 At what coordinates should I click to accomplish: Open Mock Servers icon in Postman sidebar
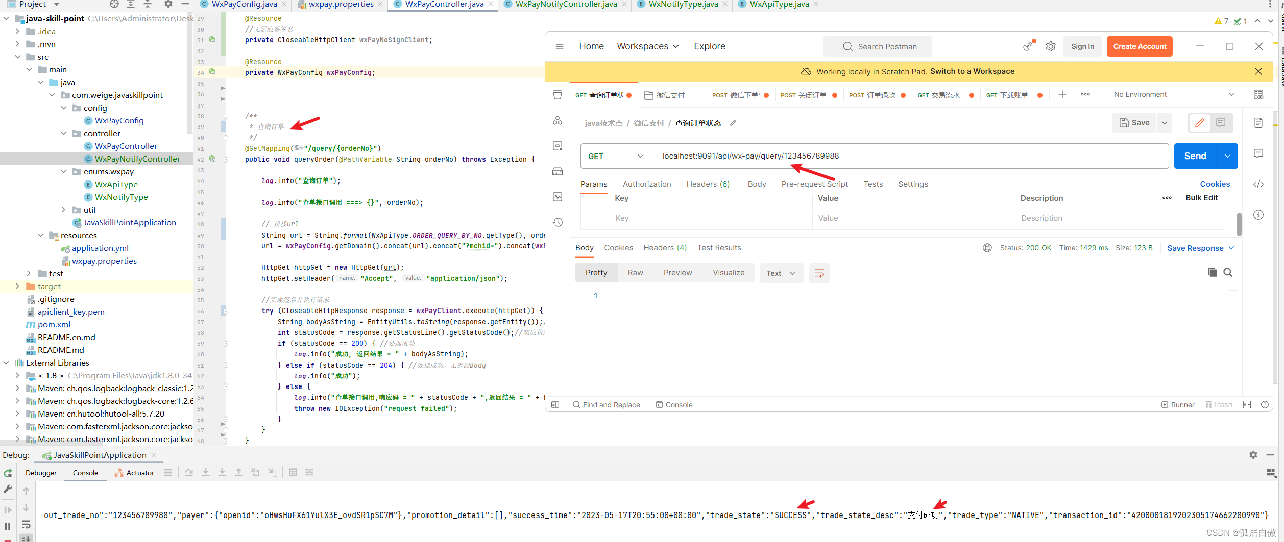pyautogui.click(x=558, y=172)
